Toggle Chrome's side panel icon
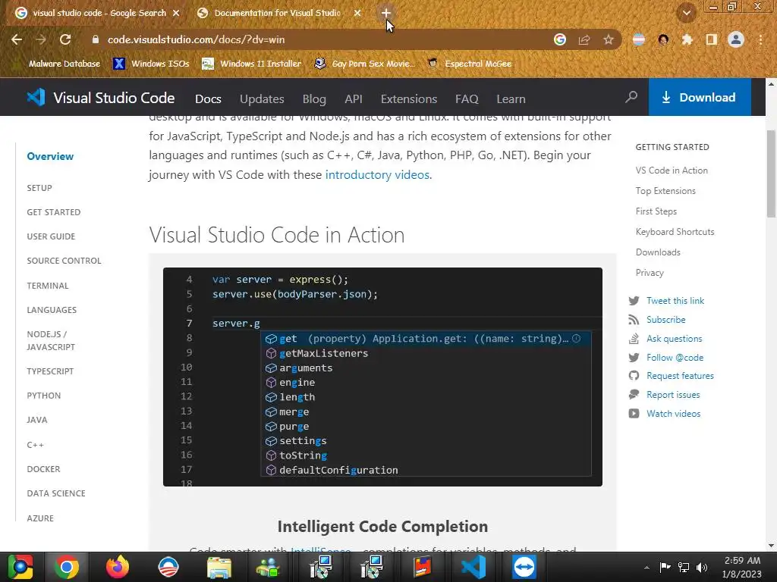Viewport: 777px width, 582px height. [x=711, y=39]
